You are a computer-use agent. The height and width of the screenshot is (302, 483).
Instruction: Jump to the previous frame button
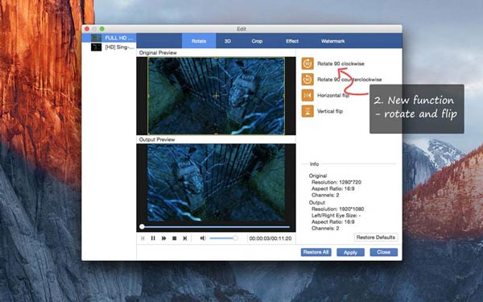[x=142, y=238]
